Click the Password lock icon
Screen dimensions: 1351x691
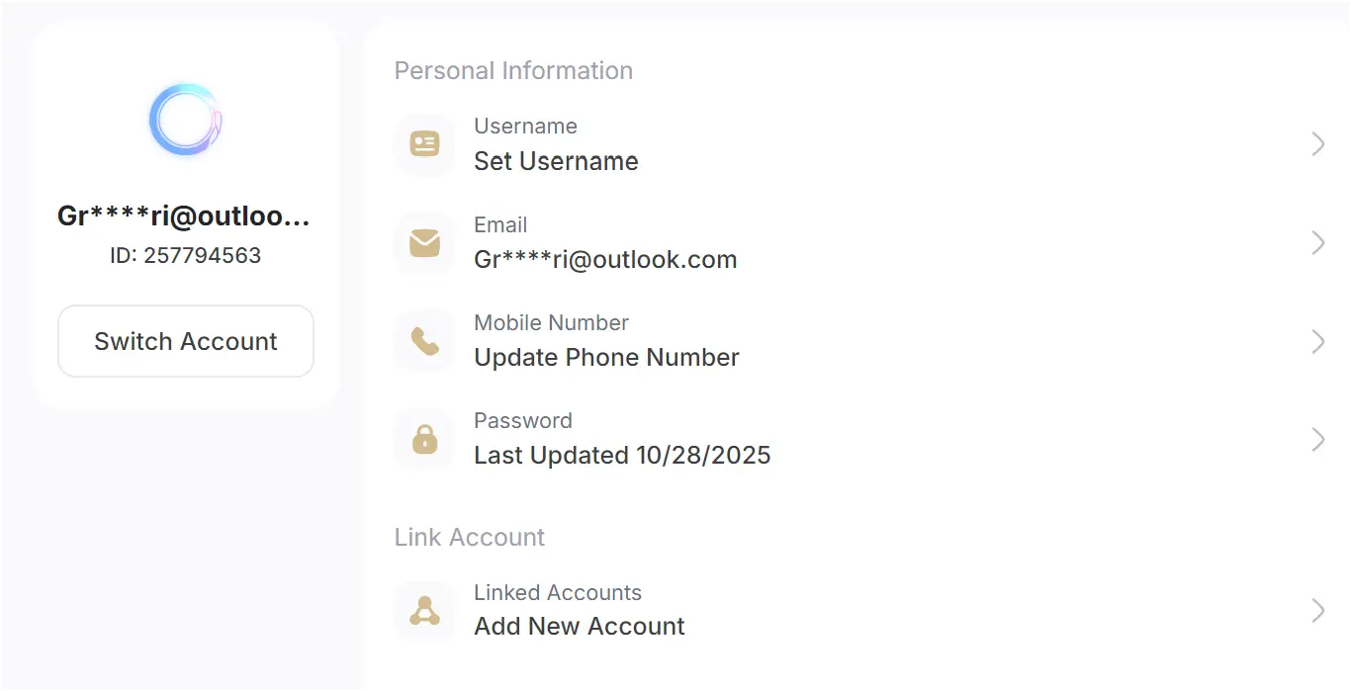(424, 439)
